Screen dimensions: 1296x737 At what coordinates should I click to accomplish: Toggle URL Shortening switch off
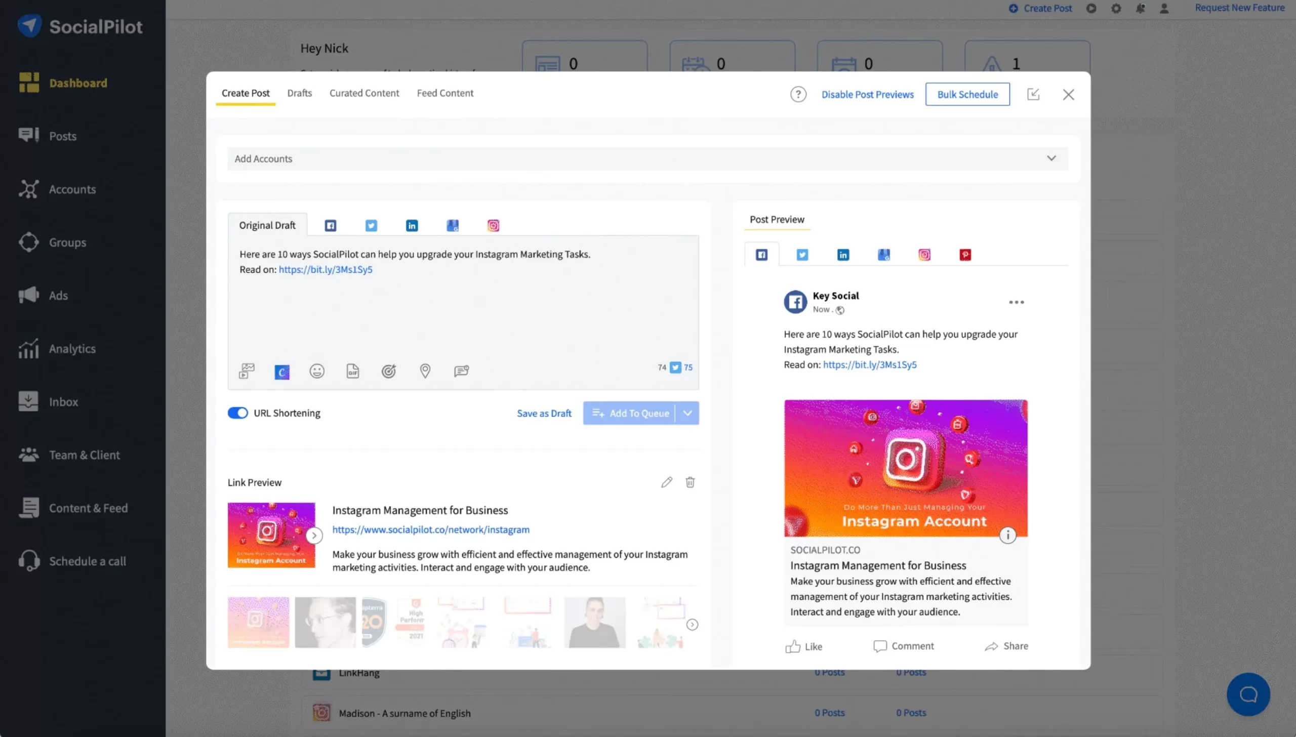[x=237, y=413]
